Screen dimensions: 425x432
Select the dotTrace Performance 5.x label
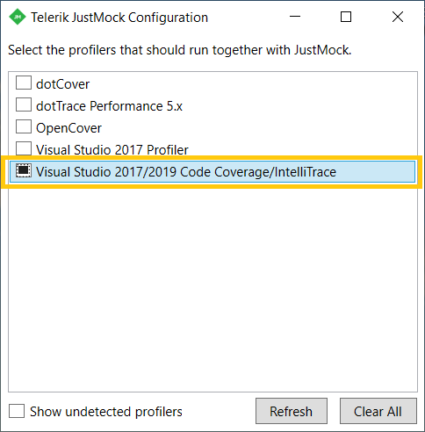pos(109,106)
